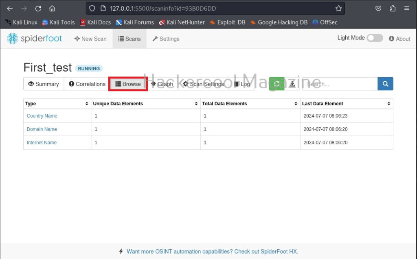Toggle the Light Mode switch
Viewport: 417px width, 259px height.
point(375,38)
